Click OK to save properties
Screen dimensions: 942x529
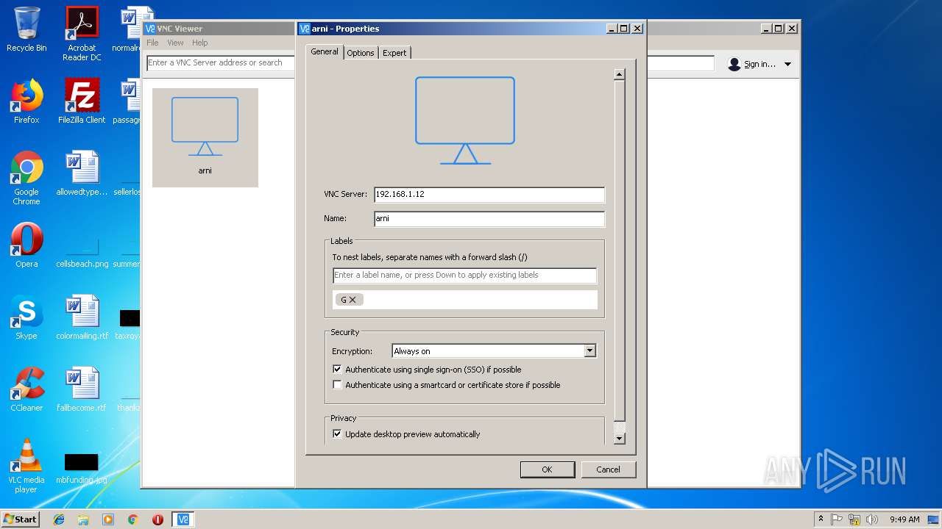tap(547, 469)
